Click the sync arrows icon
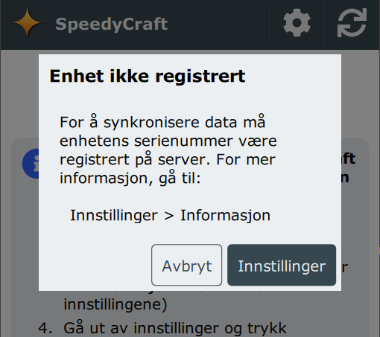 point(352,23)
